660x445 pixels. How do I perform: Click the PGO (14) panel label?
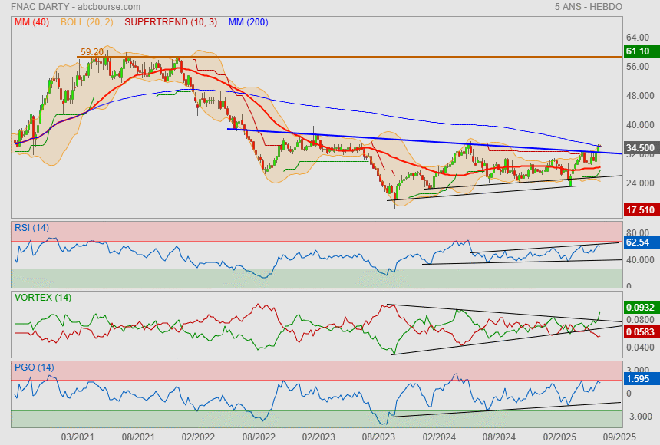32,367
